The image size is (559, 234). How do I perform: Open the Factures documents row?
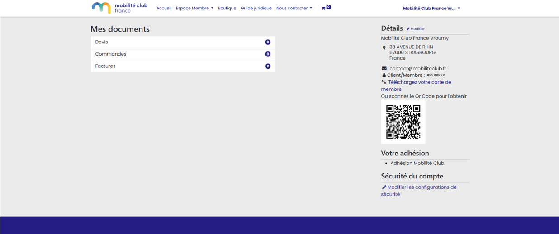(x=183, y=66)
